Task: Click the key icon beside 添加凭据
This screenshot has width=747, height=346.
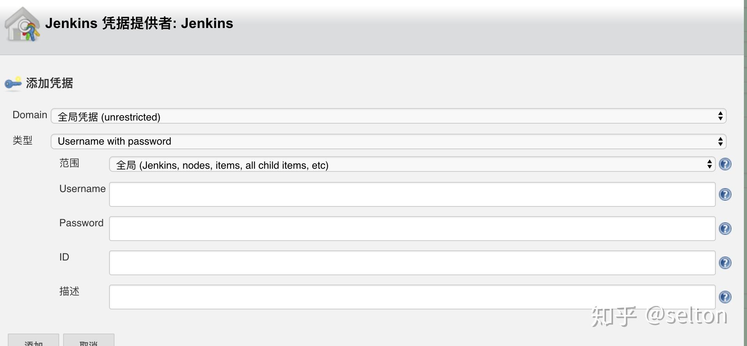Action: [x=13, y=83]
